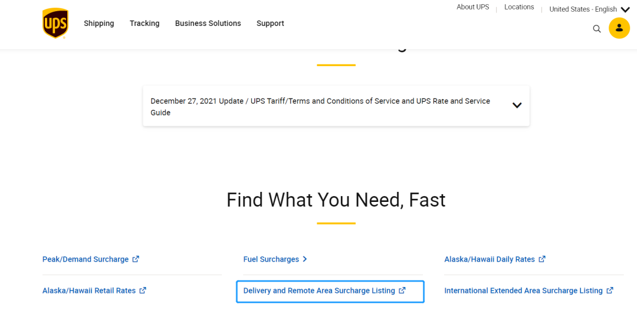Click the Fuel Surcharges chevron arrow
Image resolution: width=637 pixels, height=323 pixels.
tap(305, 259)
